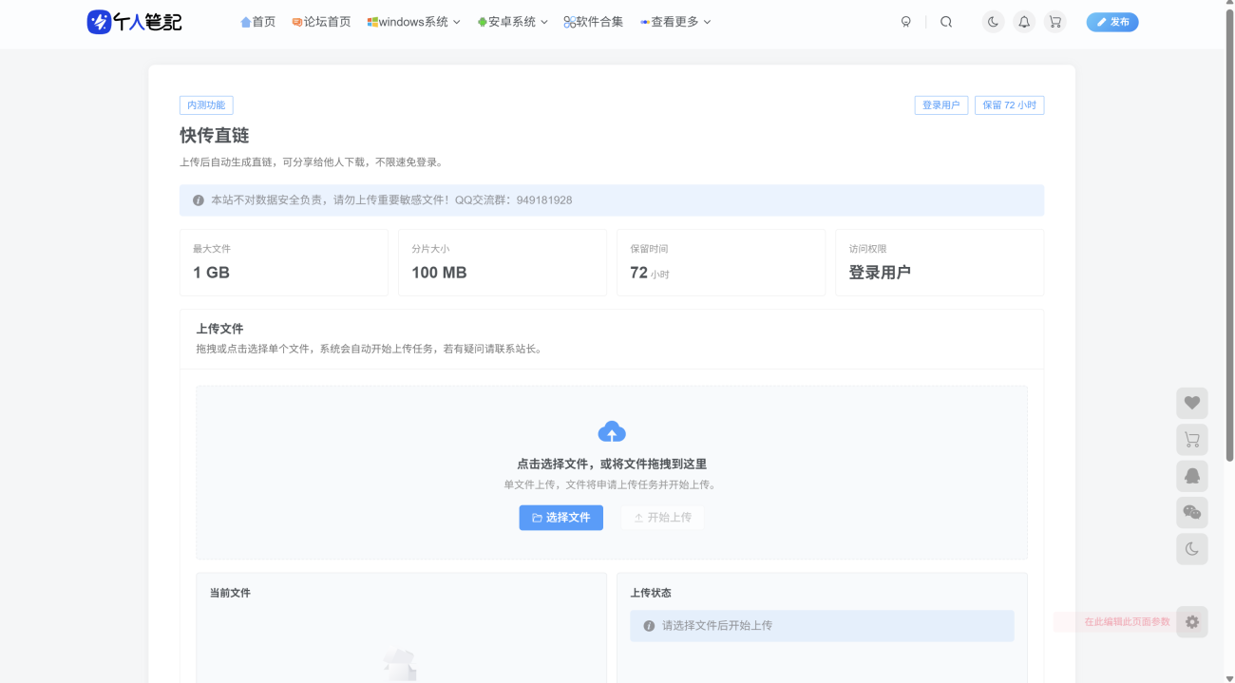This screenshot has width=1235, height=683.
Task: Click the 72 小时 retention value
Action: click(x=650, y=273)
